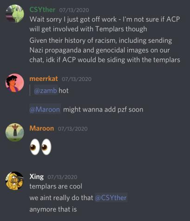Click the green CSYther username
The height and width of the screenshot is (221, 190).
point(42,10)
